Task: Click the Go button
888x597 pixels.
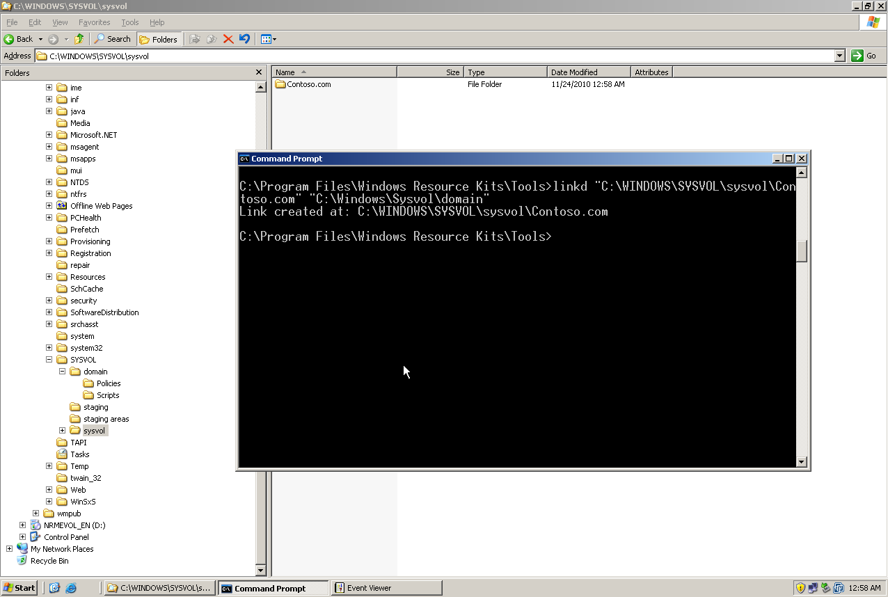Action: 865,56
